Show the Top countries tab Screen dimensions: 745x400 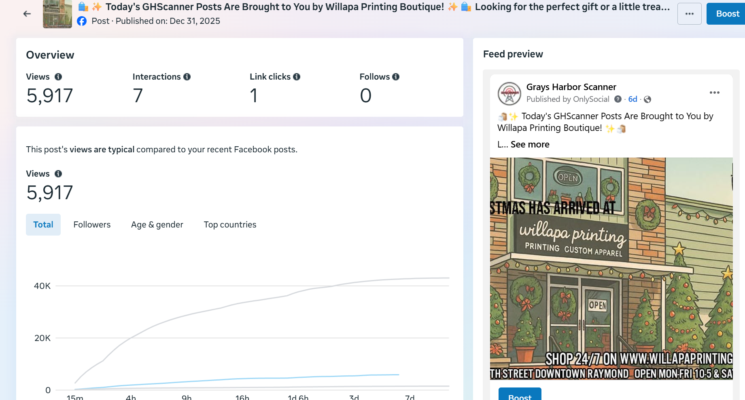(x=230, y=225)
